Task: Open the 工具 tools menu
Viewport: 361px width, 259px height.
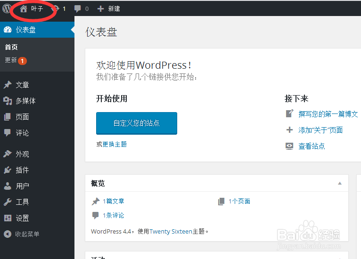Action: (x=22, y=202)
